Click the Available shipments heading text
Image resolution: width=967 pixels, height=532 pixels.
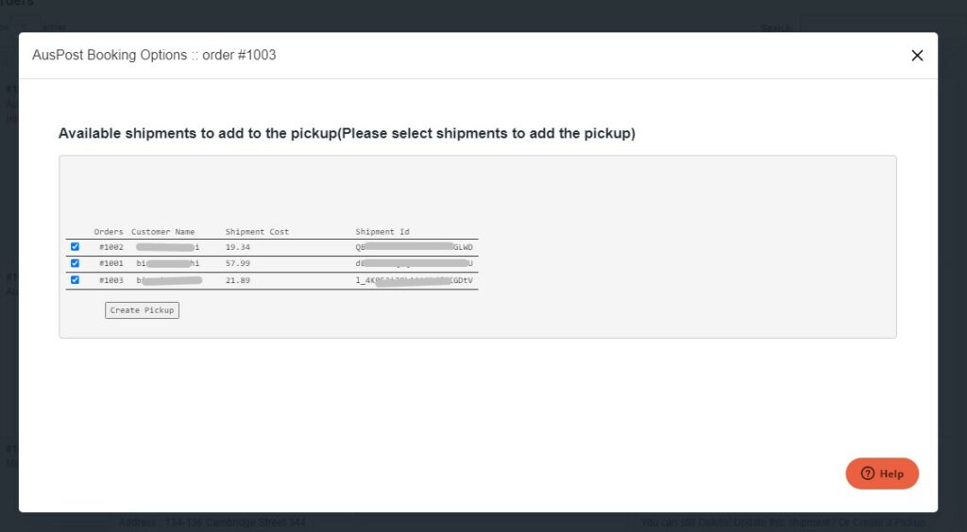(x=347, y=134)
